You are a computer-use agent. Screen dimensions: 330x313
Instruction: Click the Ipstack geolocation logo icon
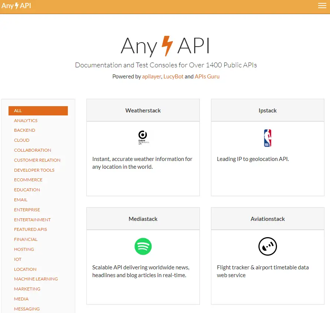(268, 137)
